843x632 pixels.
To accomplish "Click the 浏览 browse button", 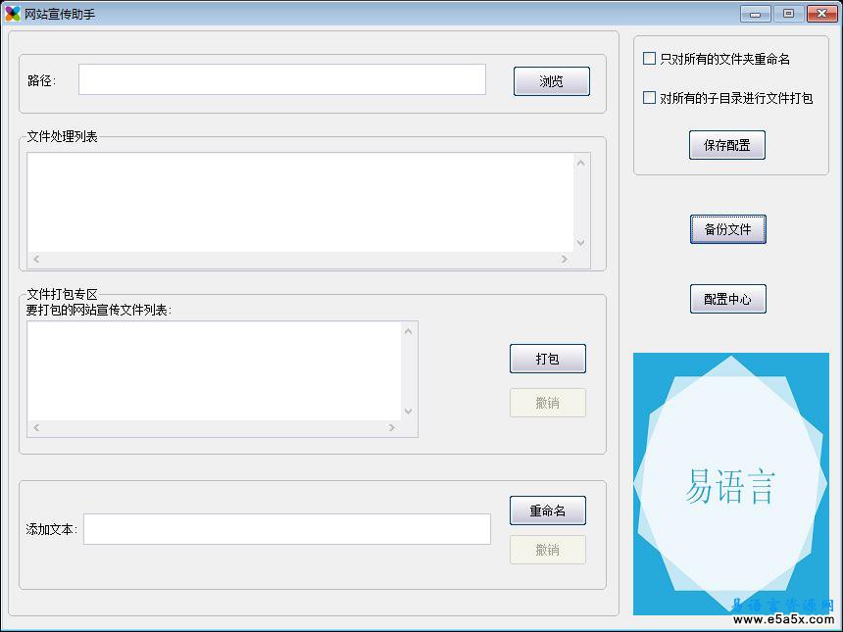I will point(552,81).
